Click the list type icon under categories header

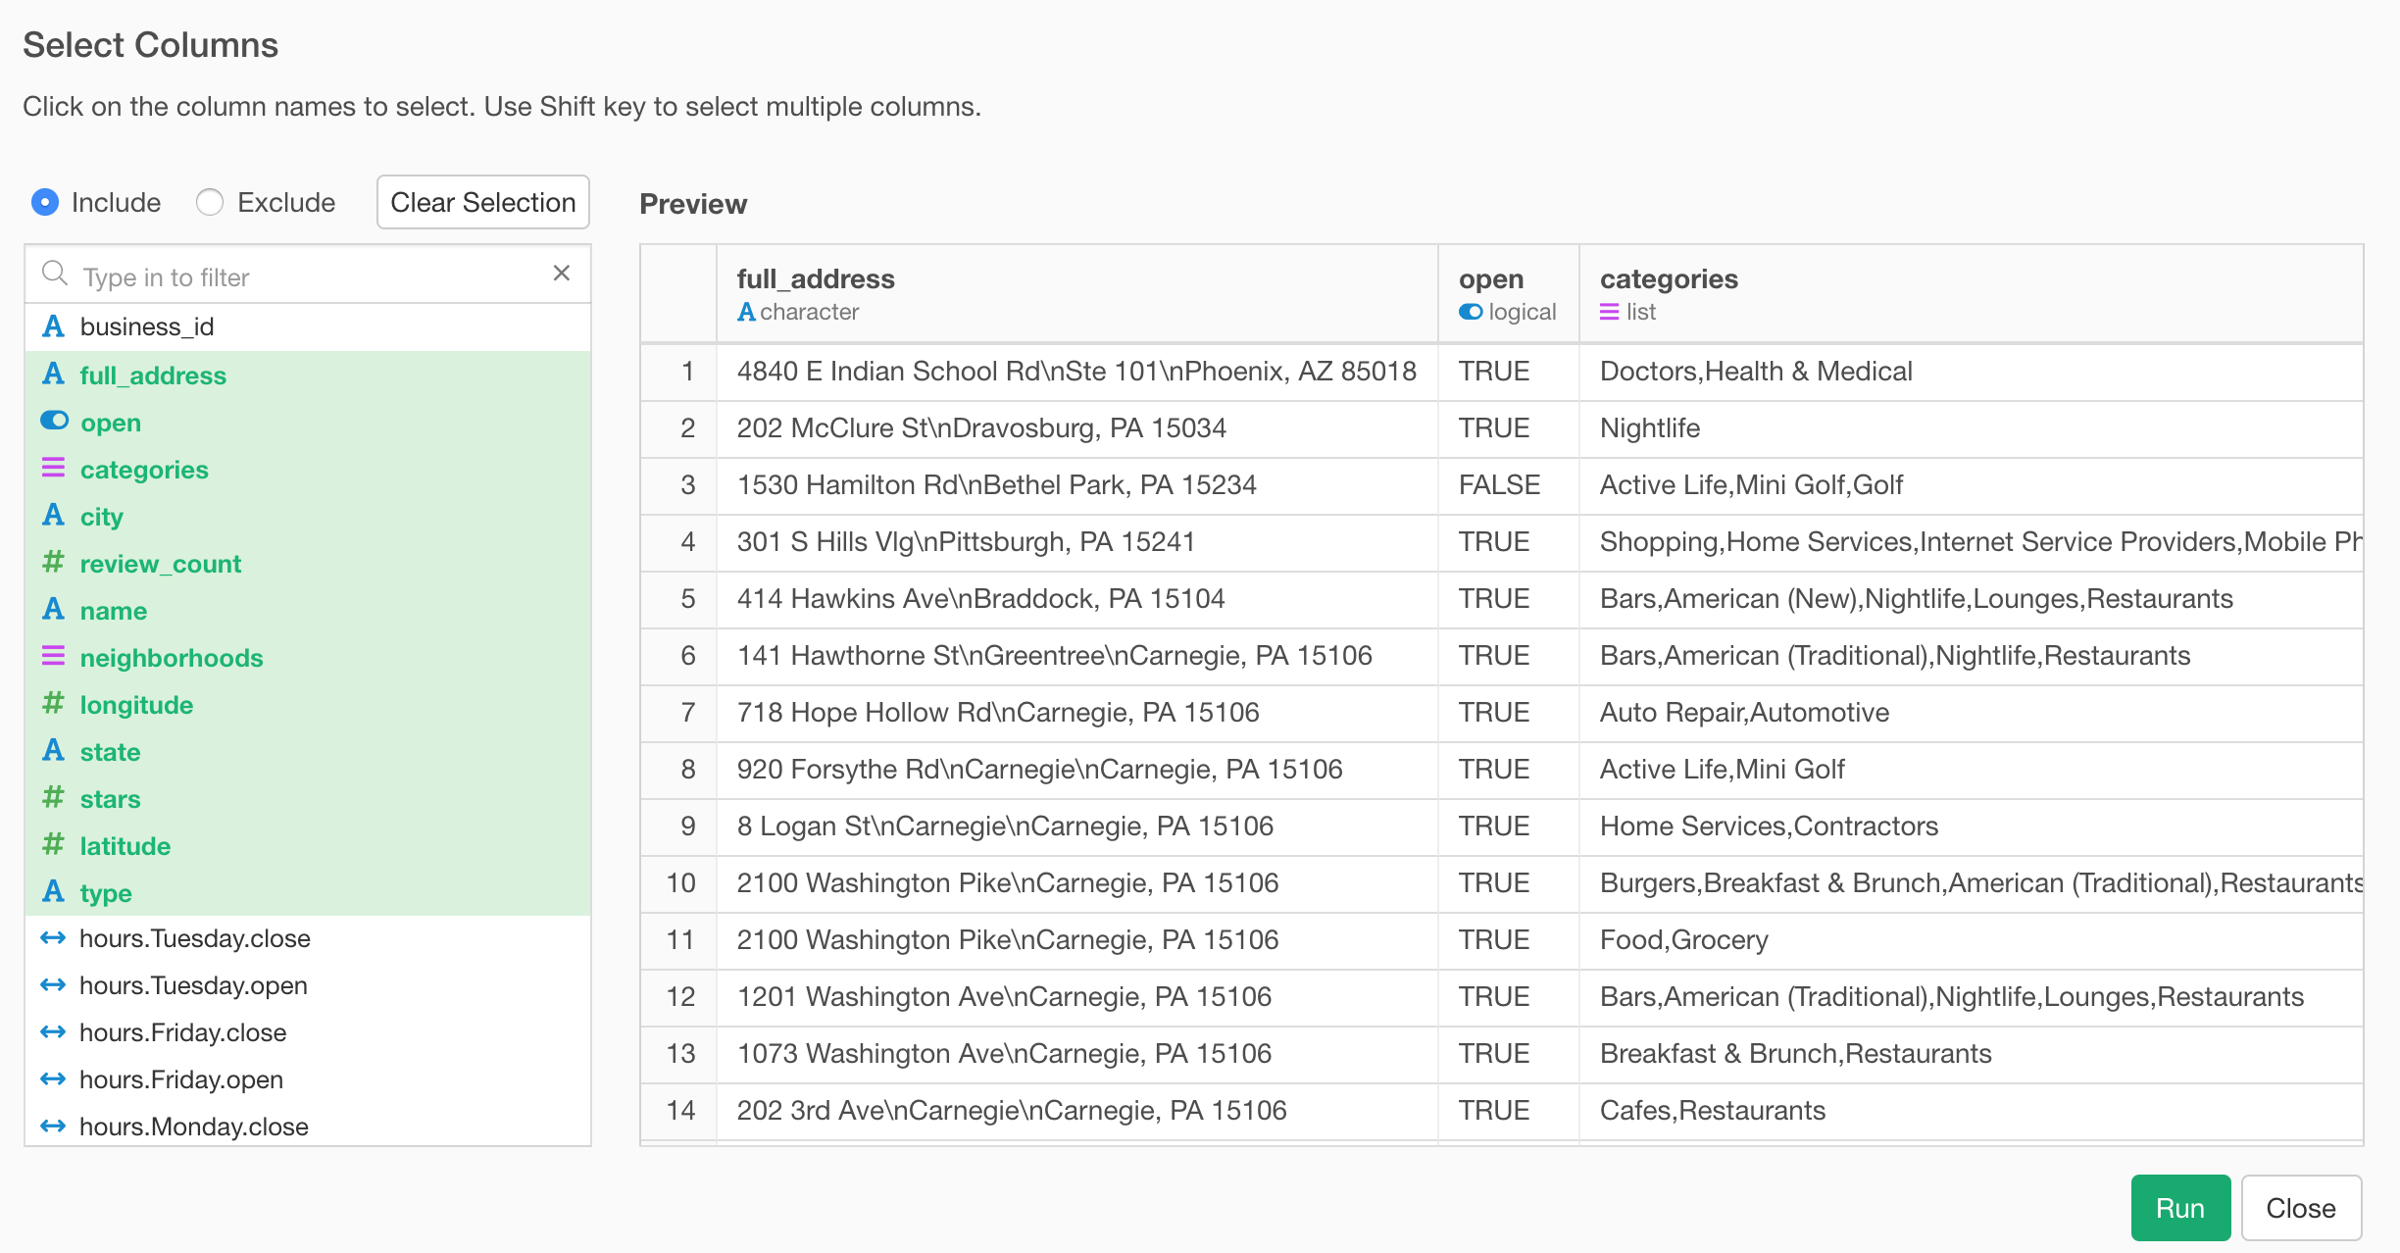(1610, 312)
